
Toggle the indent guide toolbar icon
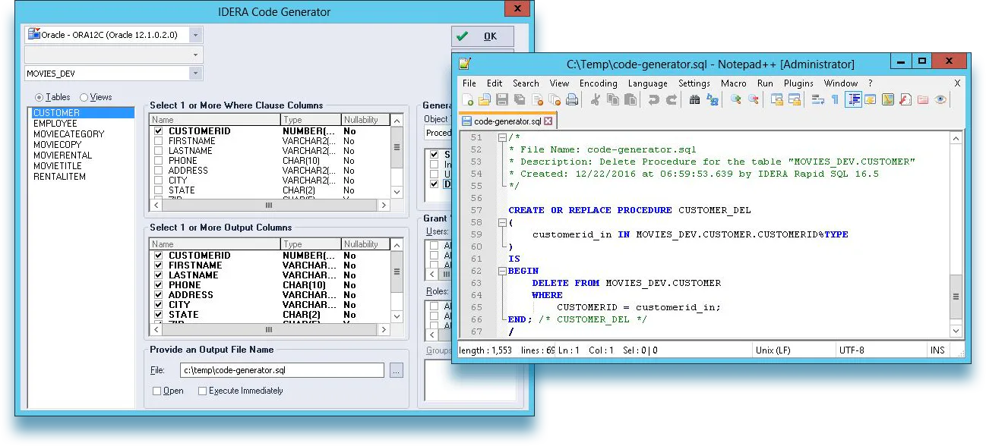pos(853,99)
